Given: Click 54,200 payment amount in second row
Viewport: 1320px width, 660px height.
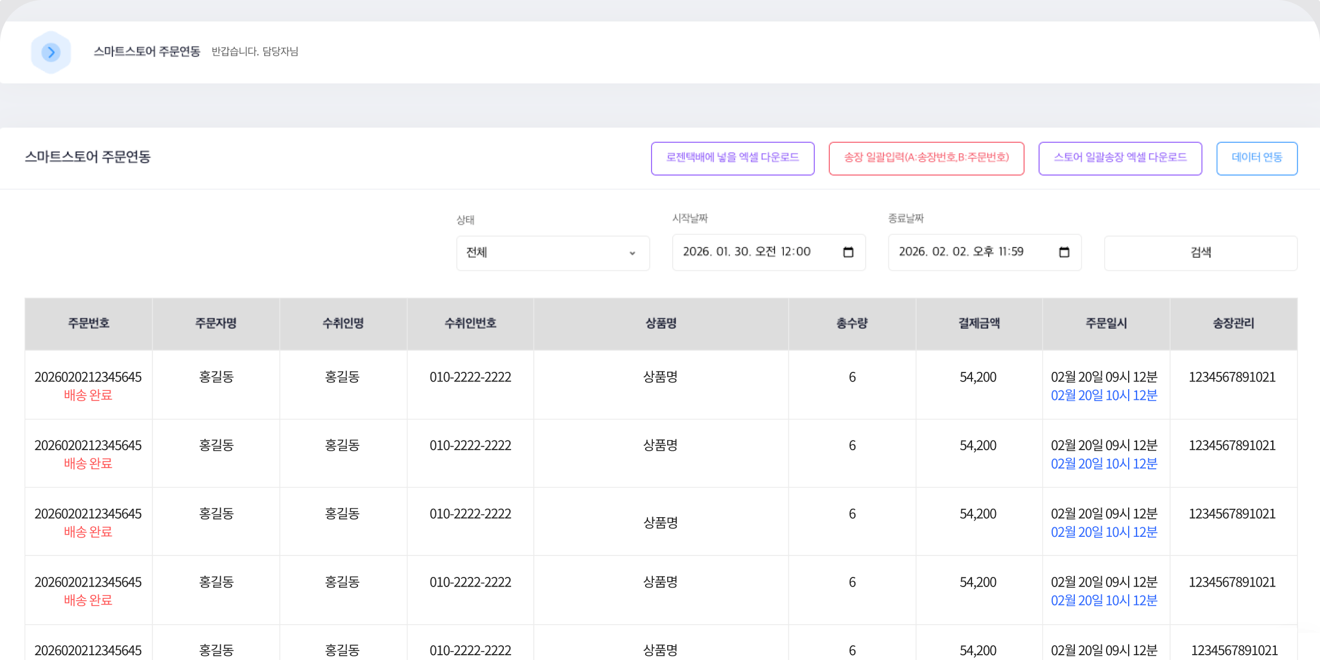Looking at the screenshot, I should click(978, 445).
